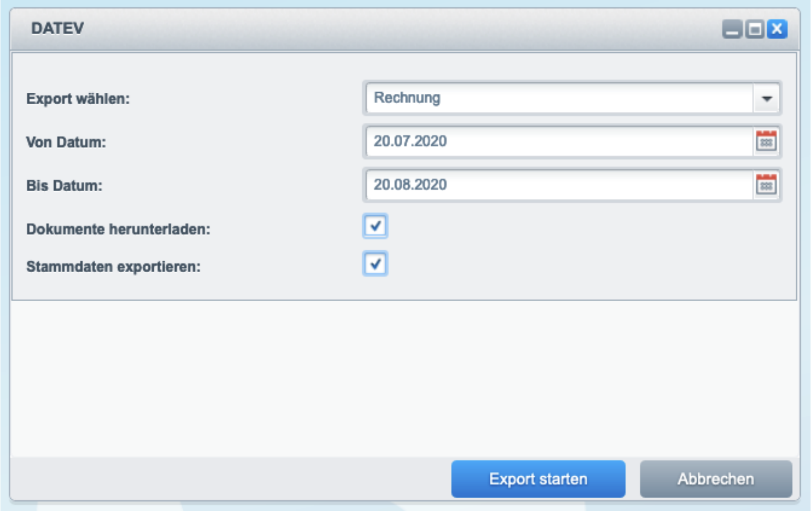Minimize the DATEV dialog window
The height and width of the screenshot is (512, 811).
click(x=732, y=29)
